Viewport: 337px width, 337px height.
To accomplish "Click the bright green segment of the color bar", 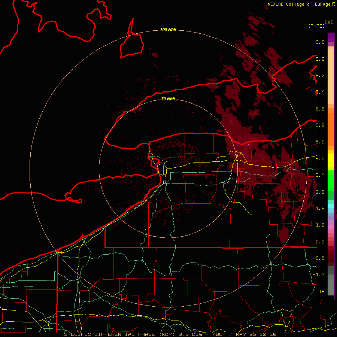I will pyautogui.click(x=331, y=180).
